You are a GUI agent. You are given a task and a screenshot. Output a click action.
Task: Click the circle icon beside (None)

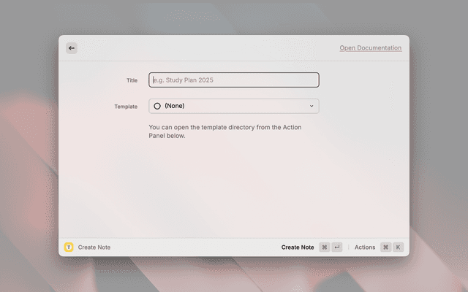click(157, 107)
